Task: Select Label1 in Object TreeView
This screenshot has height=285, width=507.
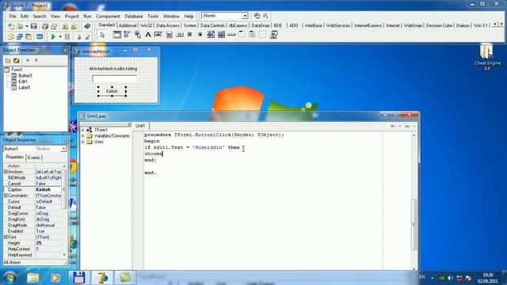Action: 25,88
